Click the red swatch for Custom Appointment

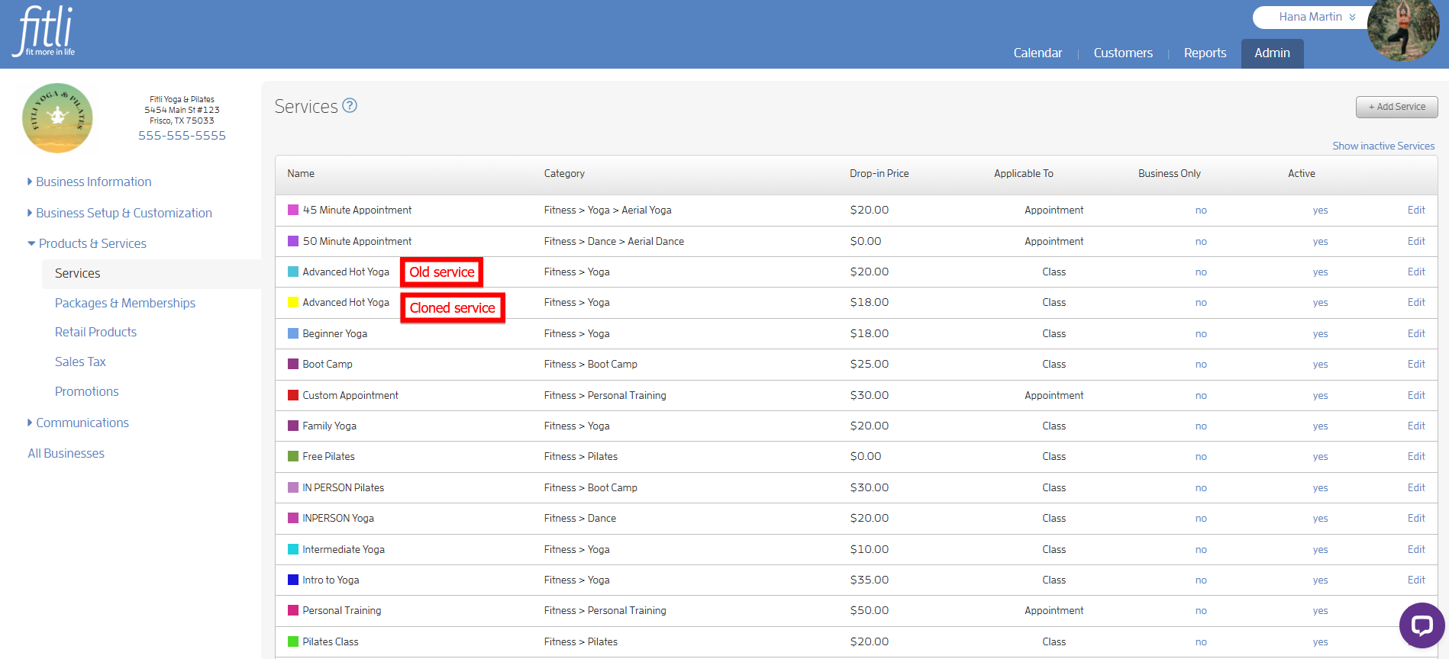click(293, 395)
